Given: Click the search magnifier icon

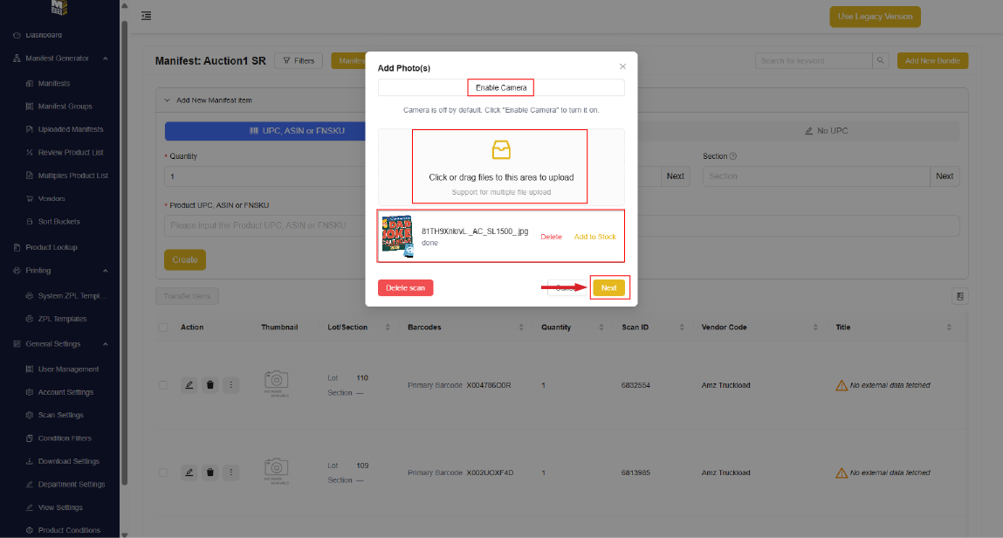Looking at the screenshot, I should [x=881, y=61].
